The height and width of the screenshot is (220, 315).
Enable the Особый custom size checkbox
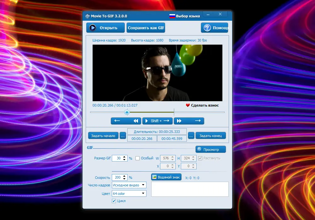pos(138,158)
